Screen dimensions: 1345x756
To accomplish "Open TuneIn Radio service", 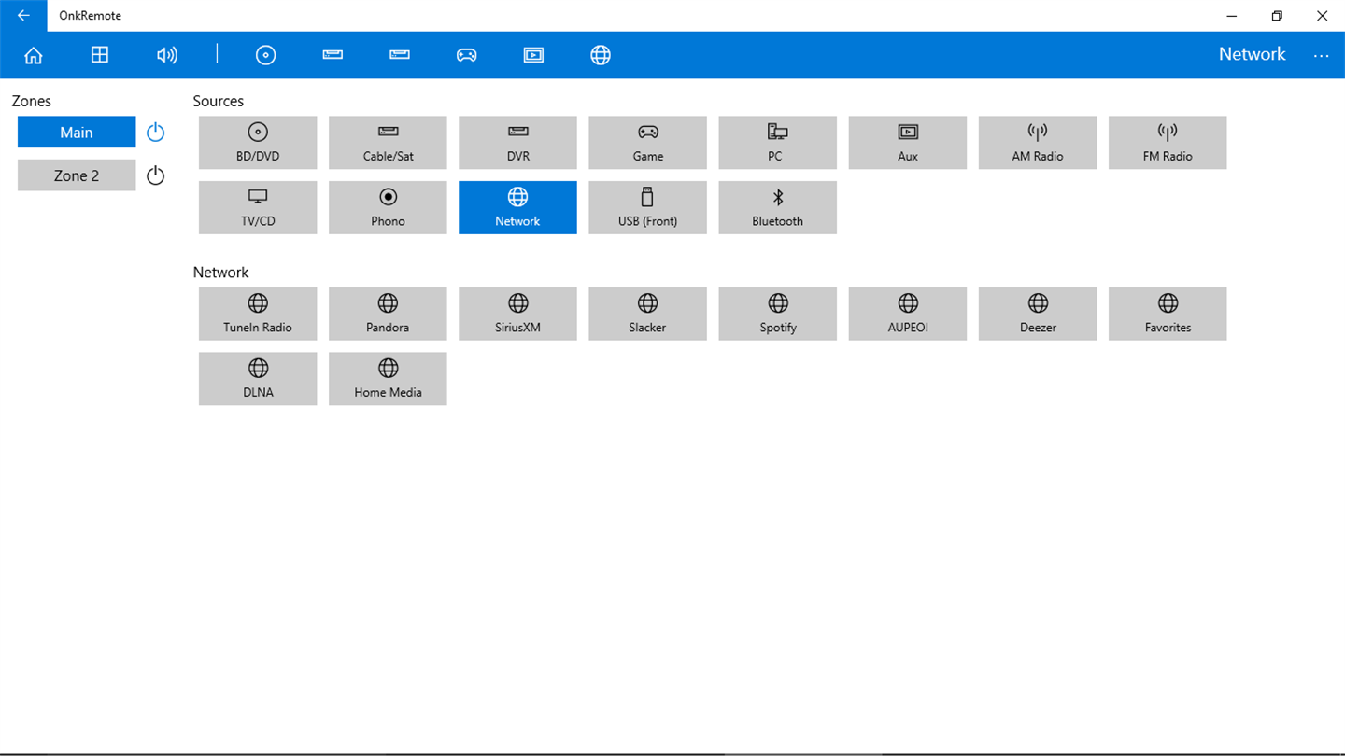I will pos(258,314).
